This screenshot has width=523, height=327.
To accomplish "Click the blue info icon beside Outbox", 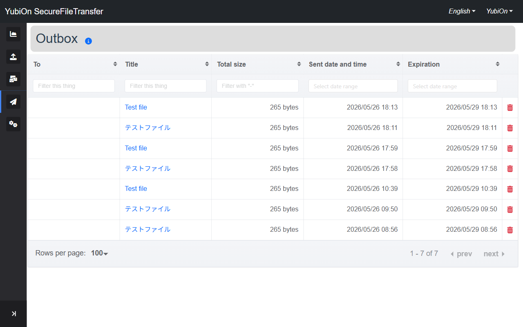I will (88, 41).
